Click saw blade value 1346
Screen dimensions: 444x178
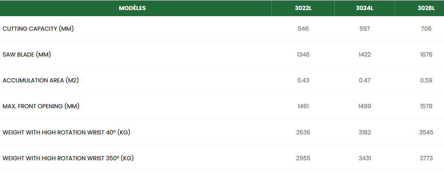tap(303, 54)
